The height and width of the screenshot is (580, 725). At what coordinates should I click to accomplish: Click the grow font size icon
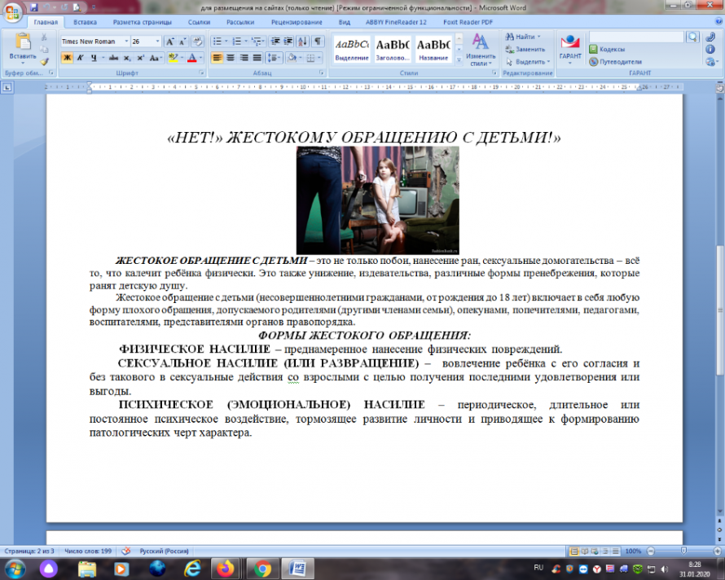pyautogui.click(x=170, y=42)
